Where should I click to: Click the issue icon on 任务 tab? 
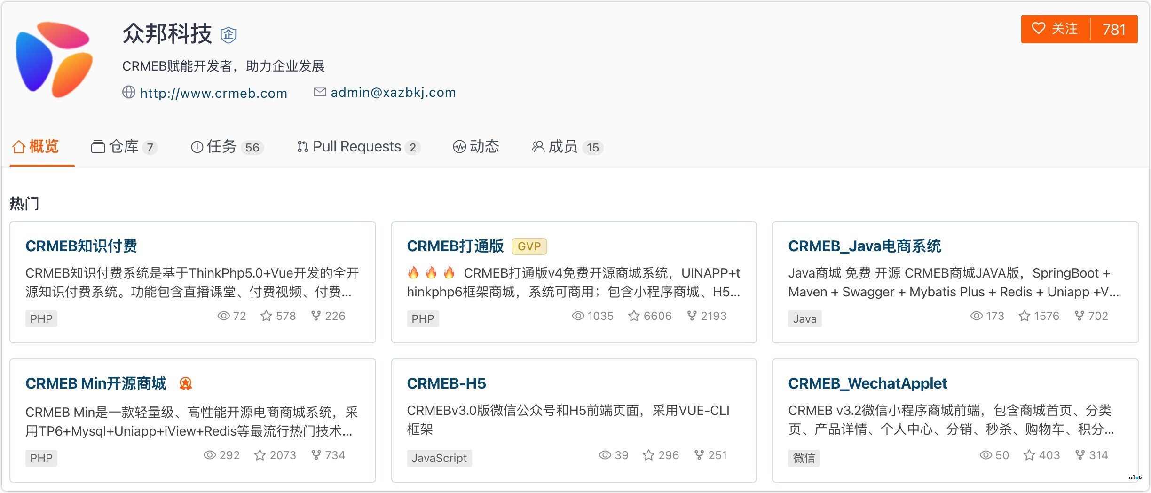click(x=197, y=147)
